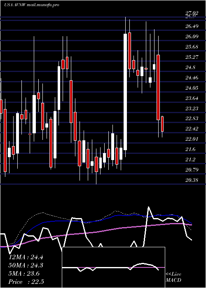Click the last red candle near 22.5
The width and height of the screenshot is (206, 288).
162,124
